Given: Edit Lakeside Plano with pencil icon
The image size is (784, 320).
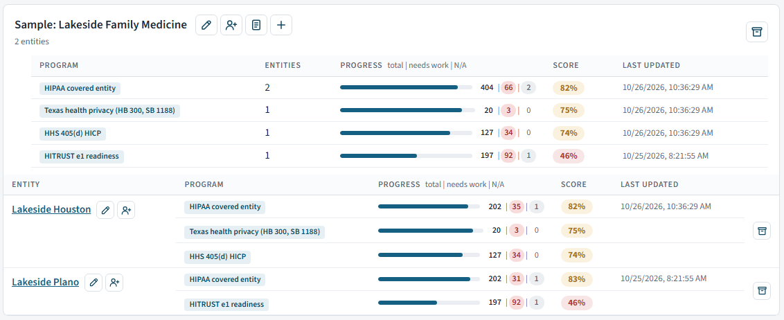Looking at the screenshot, I should (93, 283).
